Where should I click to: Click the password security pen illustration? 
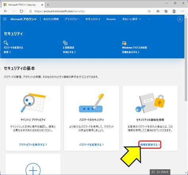[91, 103]
